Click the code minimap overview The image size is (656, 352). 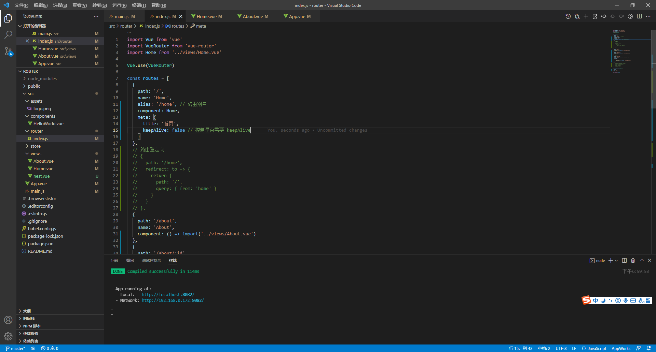coord(630,50)
